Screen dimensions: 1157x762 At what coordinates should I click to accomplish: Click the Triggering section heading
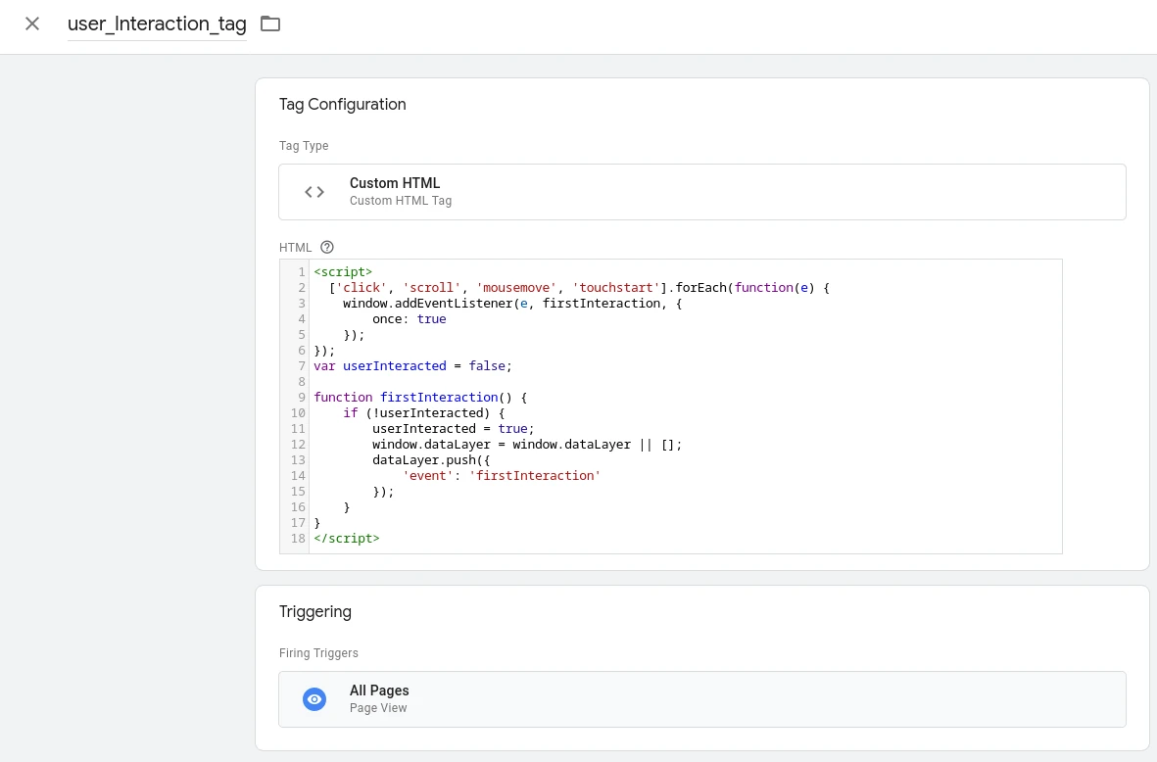tap(314, 612)
